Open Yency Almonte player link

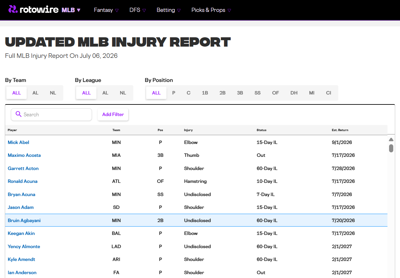tap(24, 247)
